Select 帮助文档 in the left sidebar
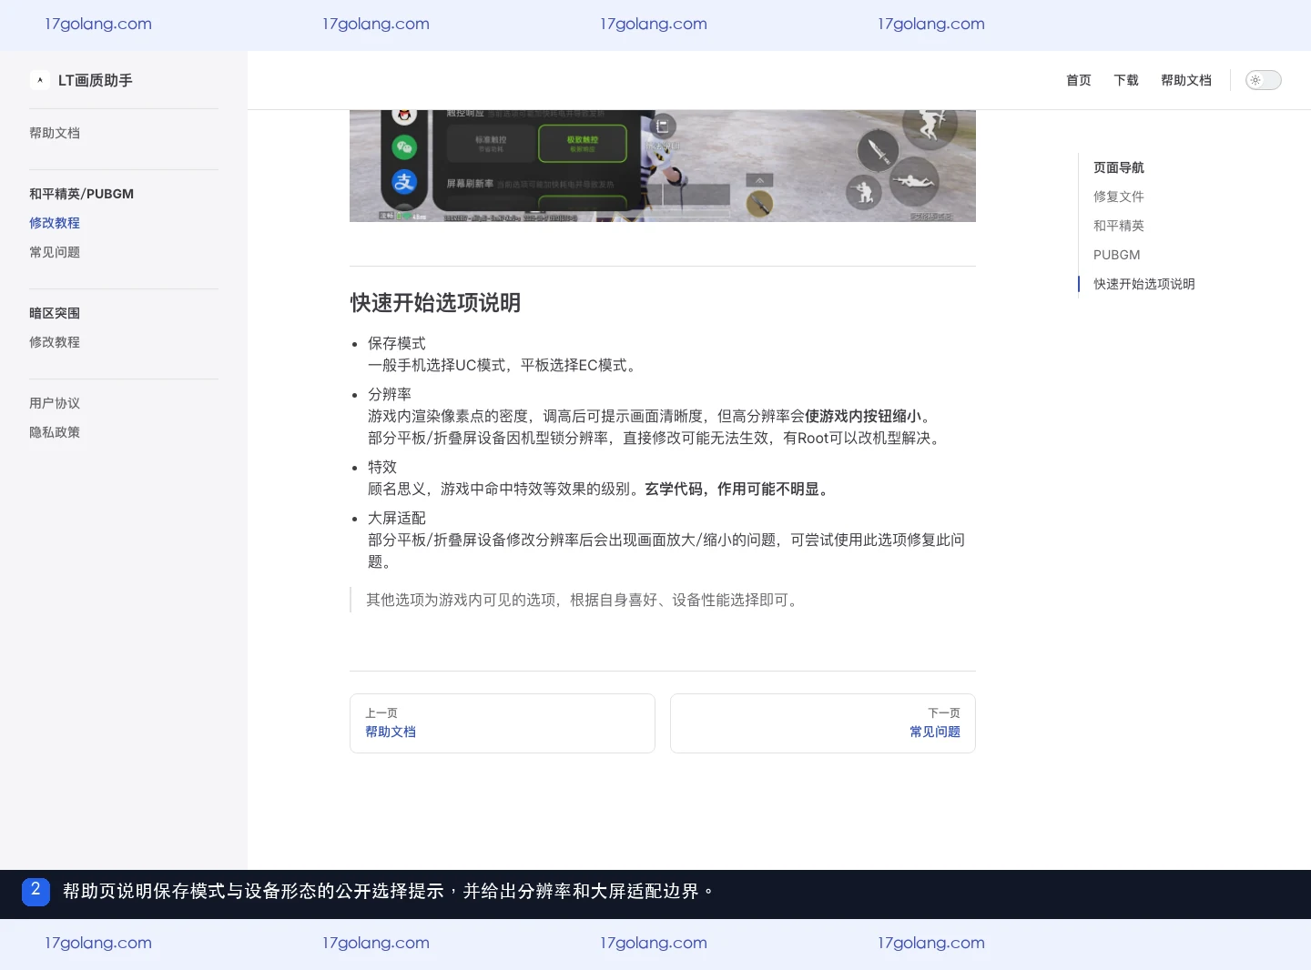The width and height of the screenshot is (1311, 970). point(55,133)
